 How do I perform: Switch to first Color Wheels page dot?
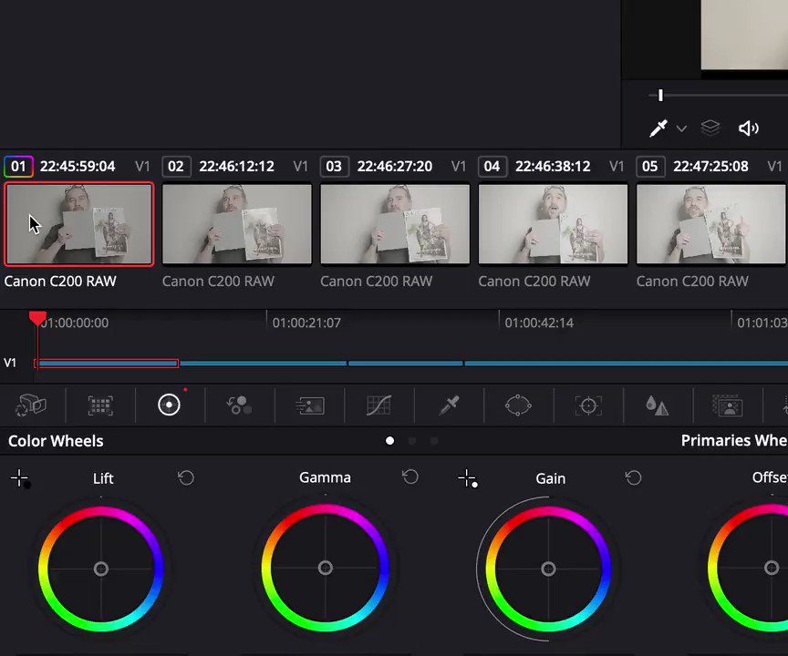click(390, 441)
